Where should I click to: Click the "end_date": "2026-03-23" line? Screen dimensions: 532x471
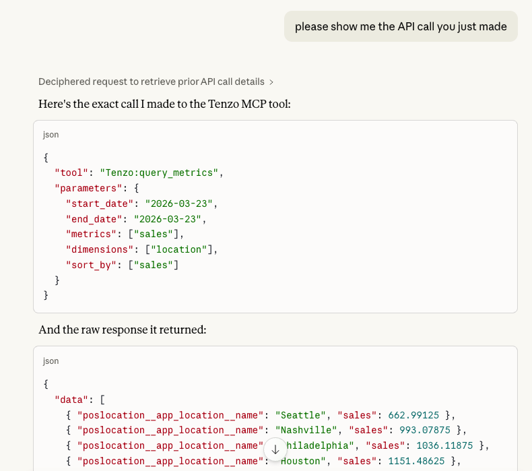pyautogui.click(x=136, y=219)
